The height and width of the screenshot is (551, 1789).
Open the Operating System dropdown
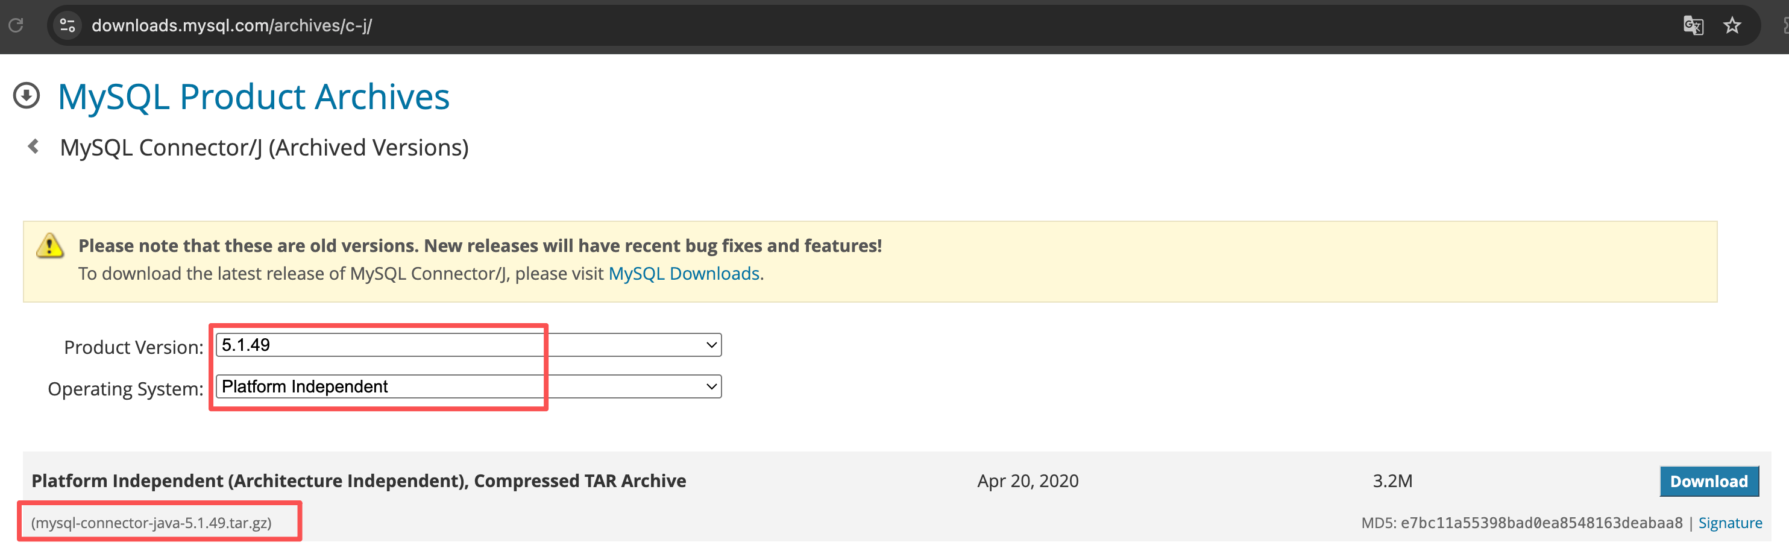[x=469, y=386]
